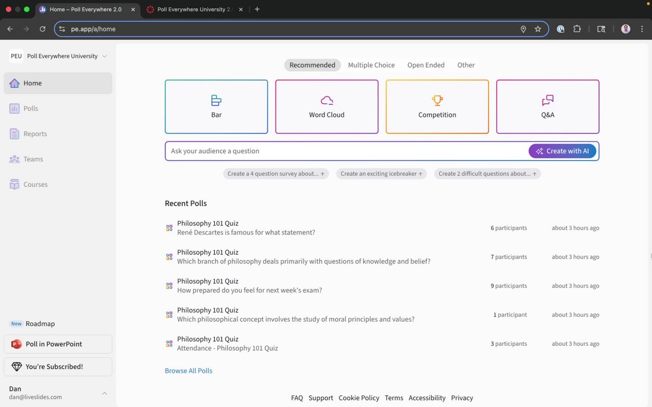The image size is (652, 407).
Task: Bookmark this page with the star
Action: tap(538, 29)
